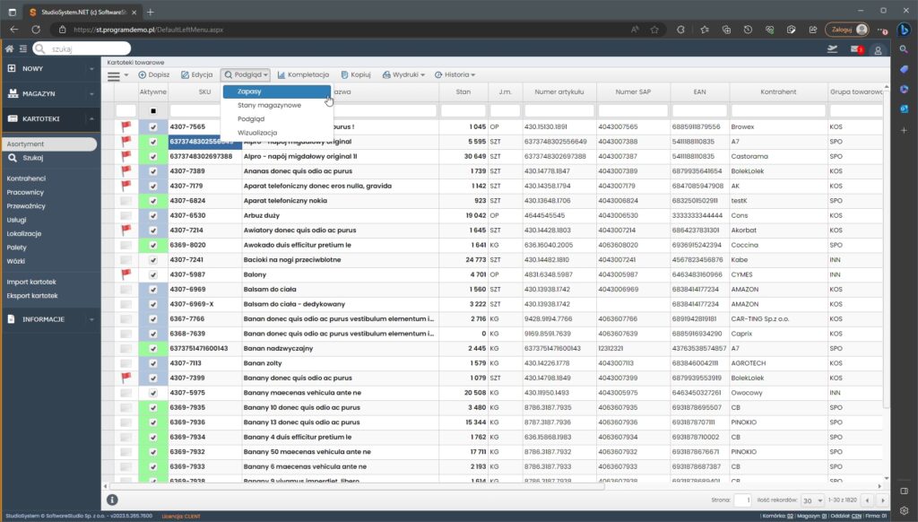Click the info icon at bottom left

pos(112,500)
